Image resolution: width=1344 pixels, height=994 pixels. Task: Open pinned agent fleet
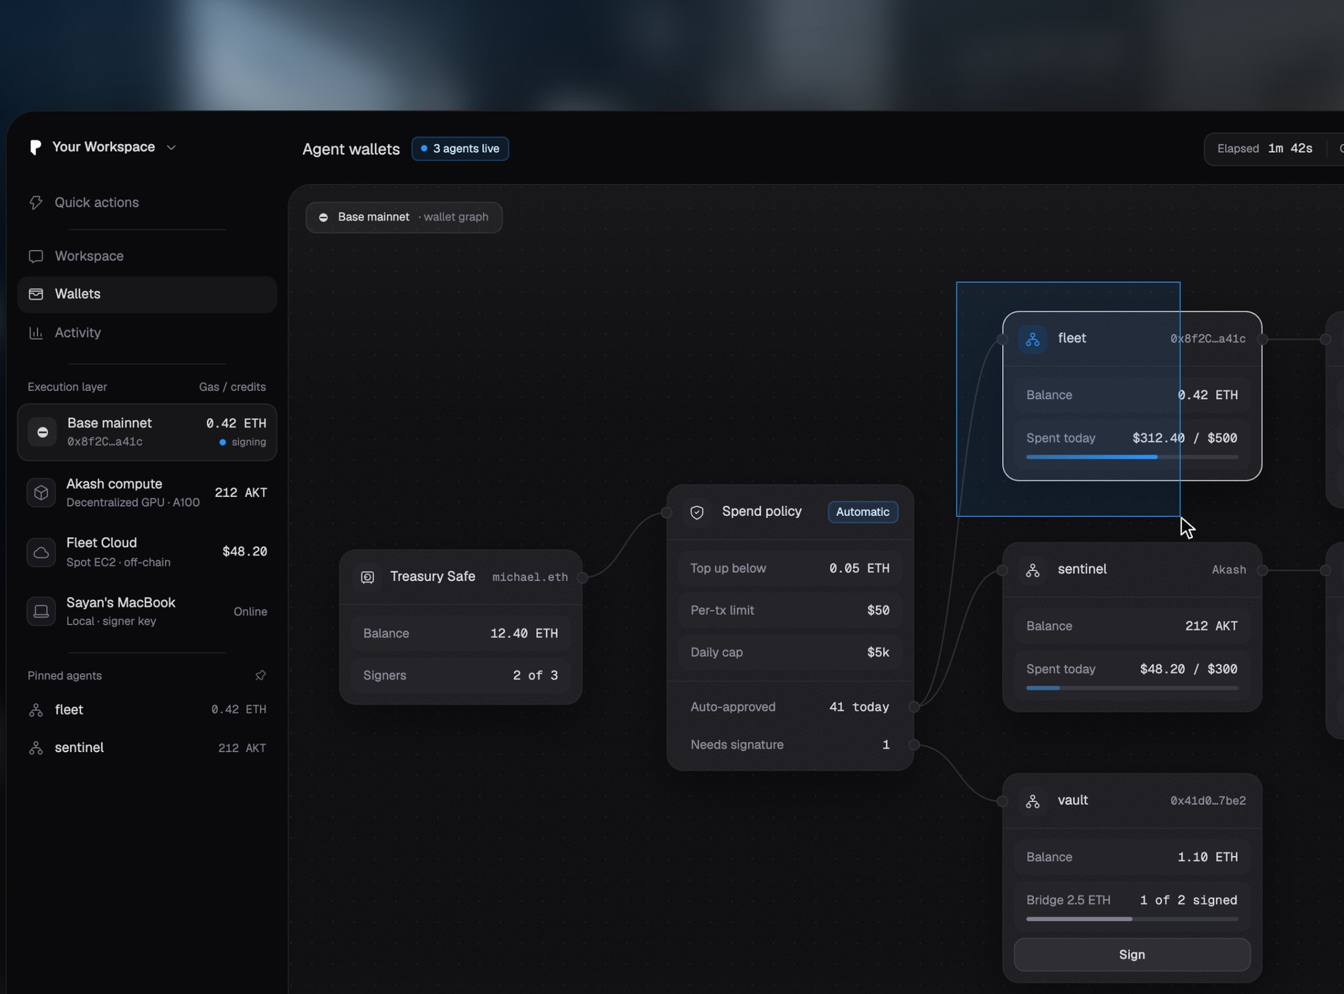(147, 710)
